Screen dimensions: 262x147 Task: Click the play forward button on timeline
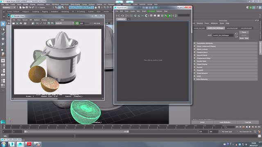tap(250, 127)
